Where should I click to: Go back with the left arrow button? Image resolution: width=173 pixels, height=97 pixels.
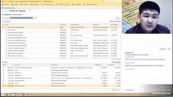(3, 11)
